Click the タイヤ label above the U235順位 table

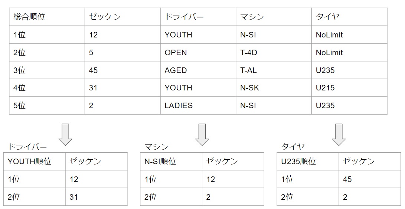pyautogui.click(x=293, y=147)
